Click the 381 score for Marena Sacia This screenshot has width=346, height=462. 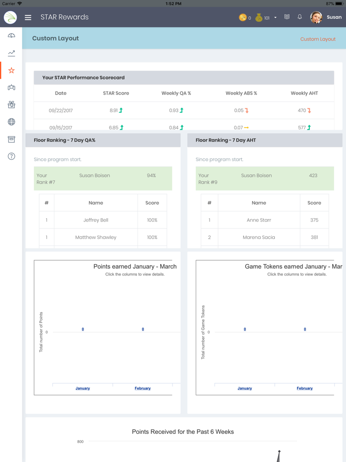pos(314,237)
